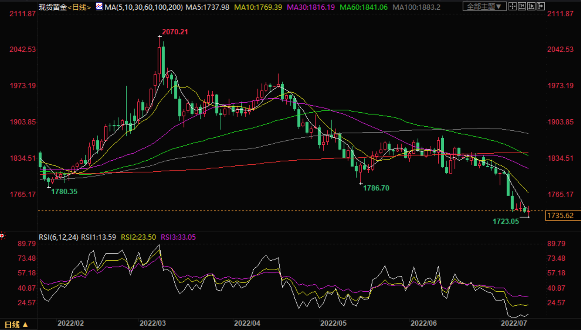Click the 1903.85 level on right price axis
581x330 pixels.
click(x=560, y=122)
